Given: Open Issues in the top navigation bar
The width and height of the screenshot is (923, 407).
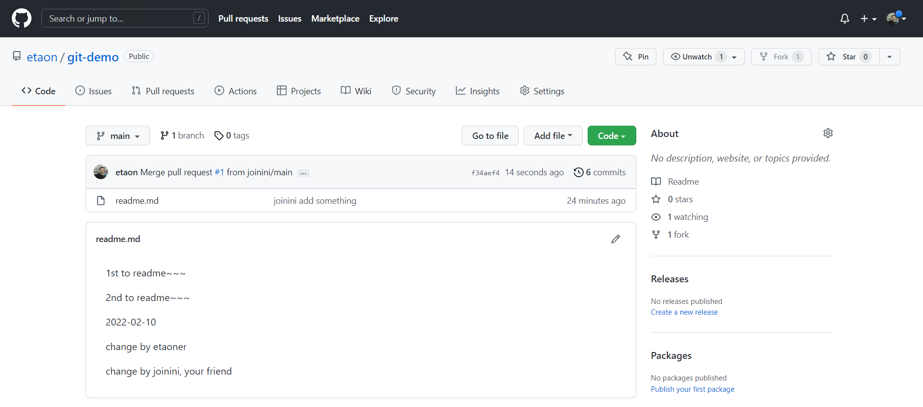Looking at the screenshot, I should (x=290, y=19).
